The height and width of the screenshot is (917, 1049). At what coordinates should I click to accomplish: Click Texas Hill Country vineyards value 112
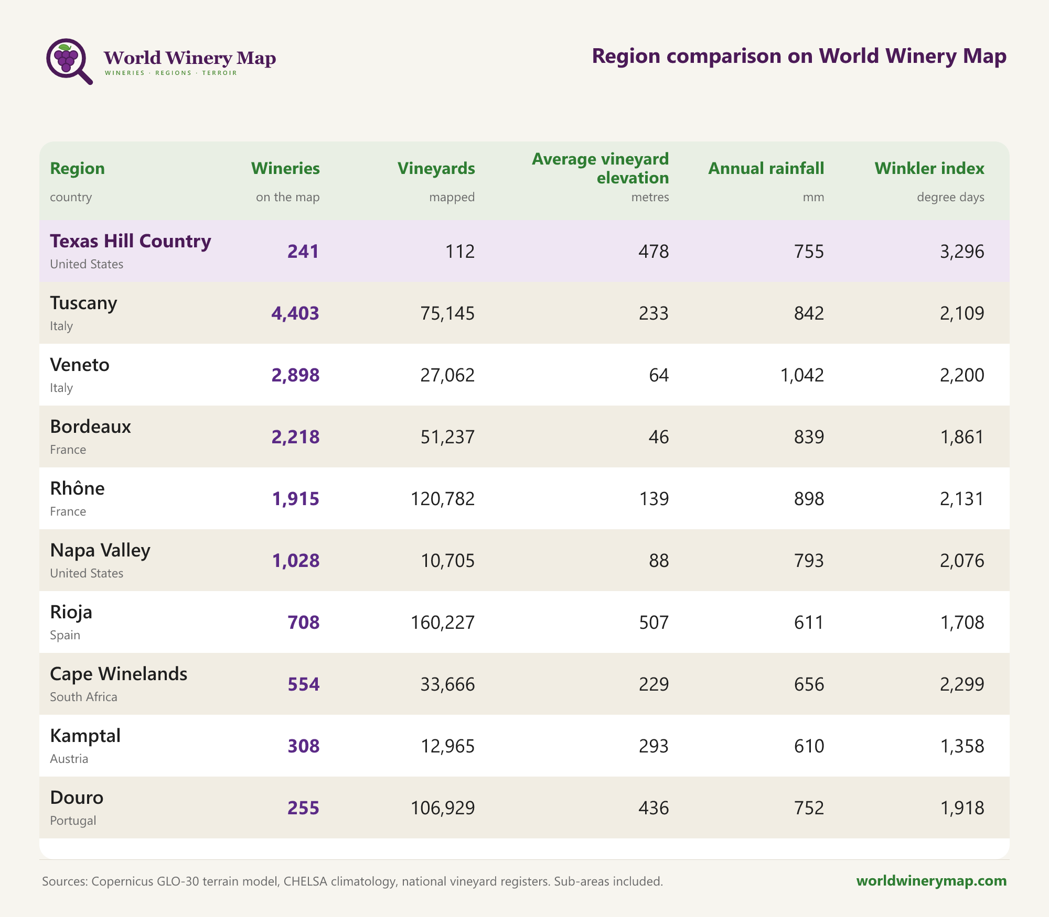coord(460,252)
